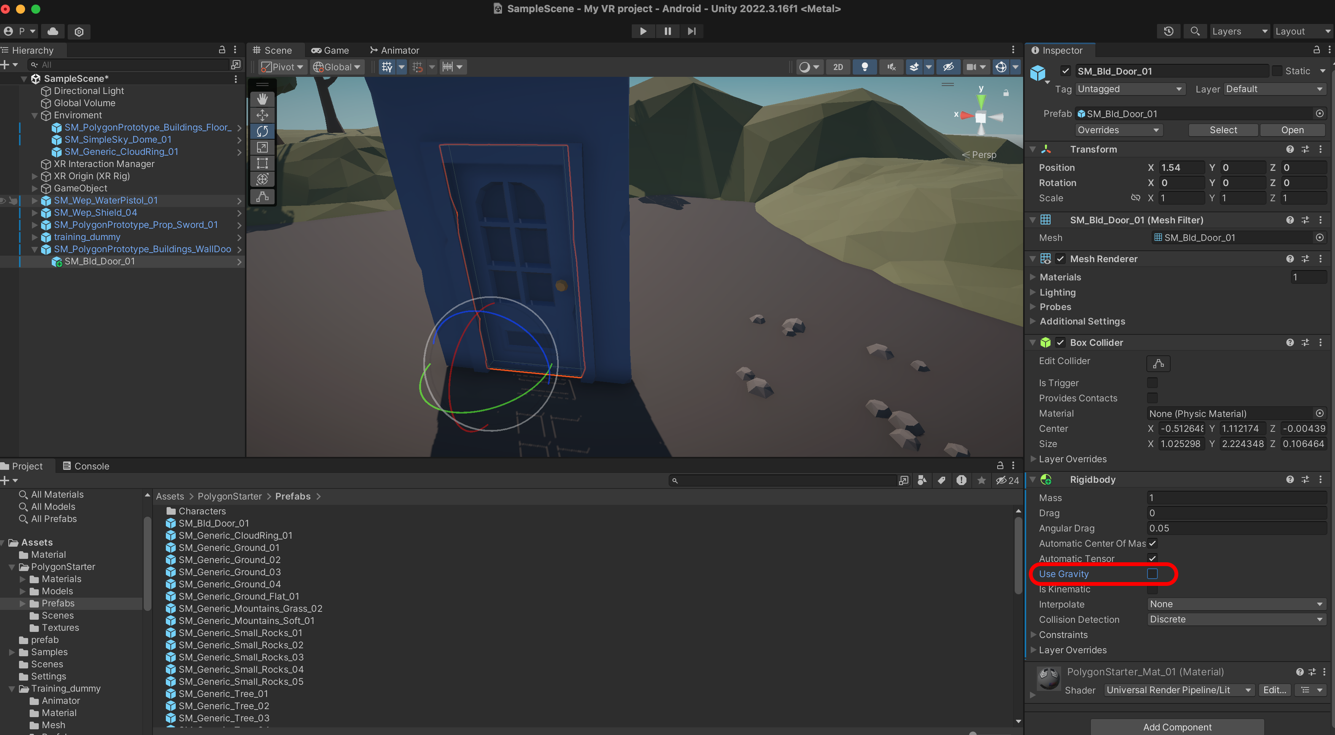
Task: Click the Mass input field
Action: pyautogui.click(x=1235, y=498)
